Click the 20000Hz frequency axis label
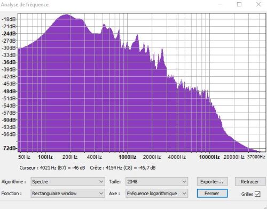The height and width of the screenshot is (209, 267). tap(234, 157)
